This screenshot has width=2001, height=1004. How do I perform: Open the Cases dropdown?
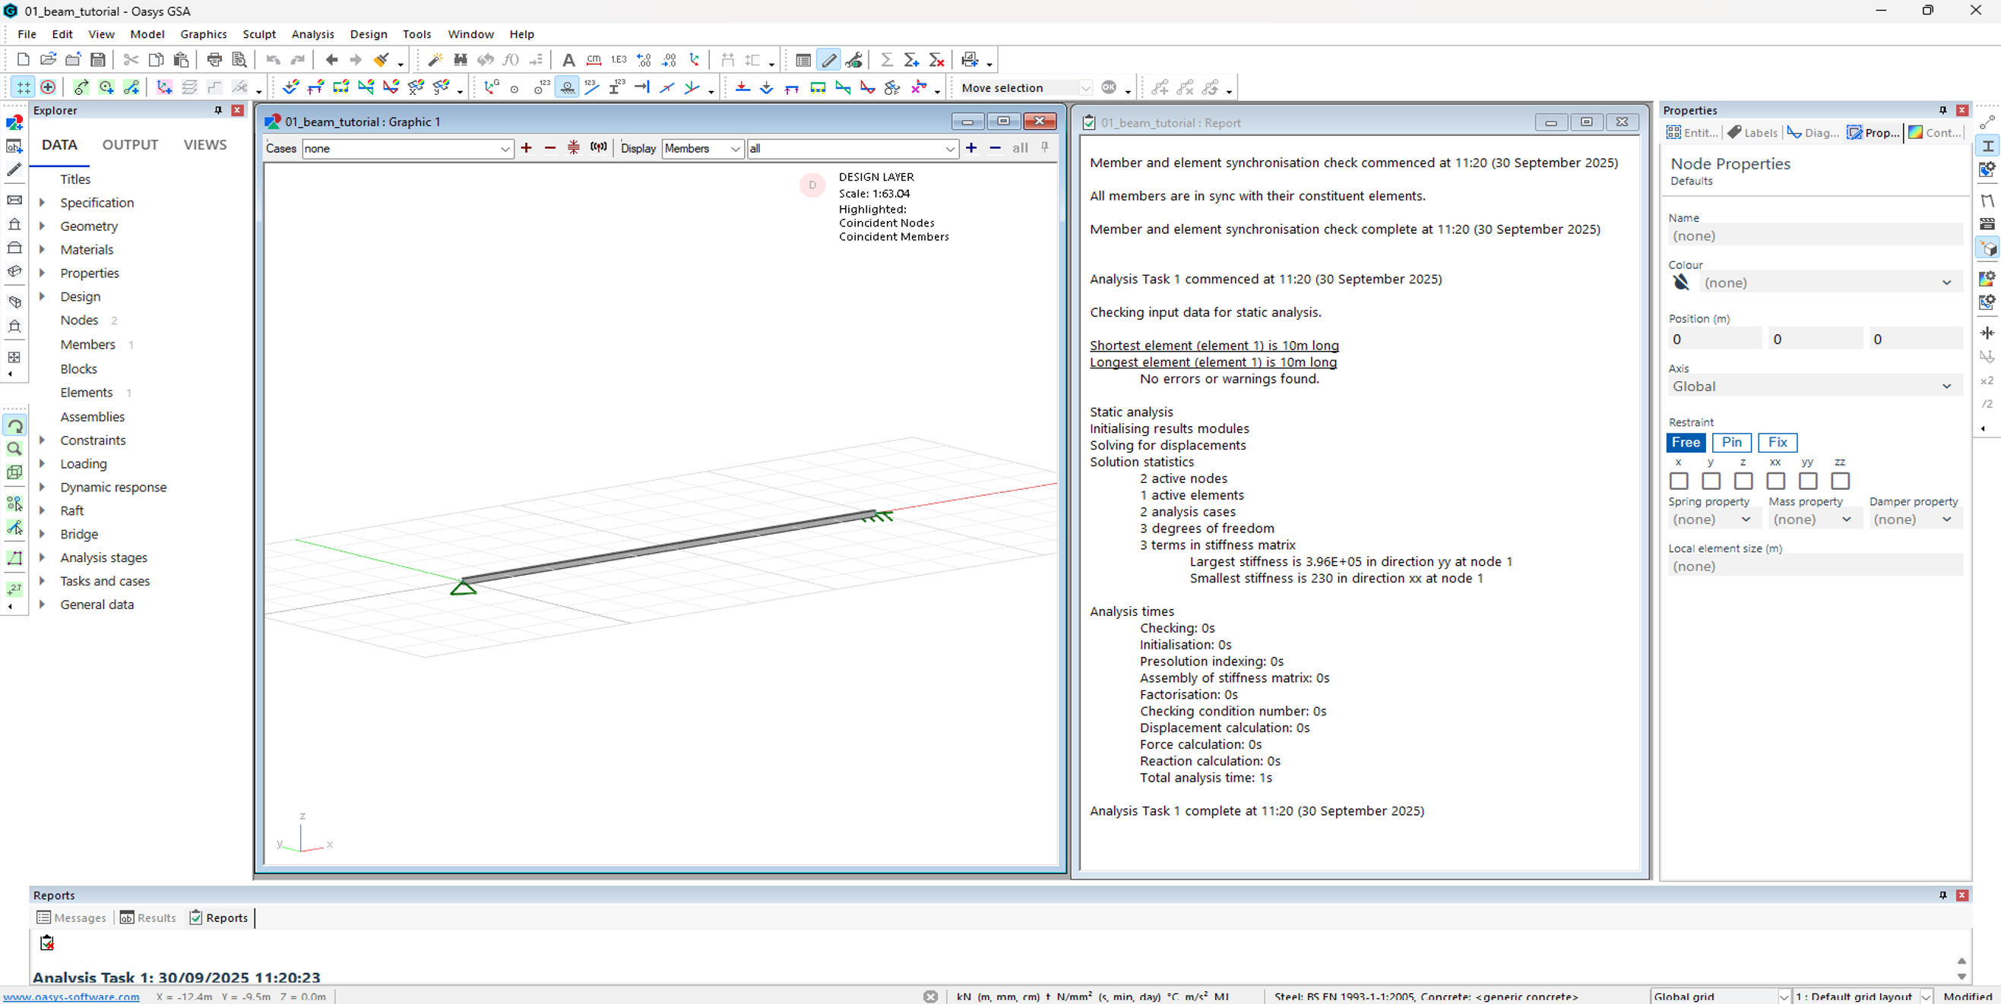click(x=504, y=148)
